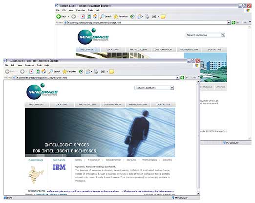
Task: Select PHOTO GALLERY tab in front index.html window
Action: coord(87,105)
